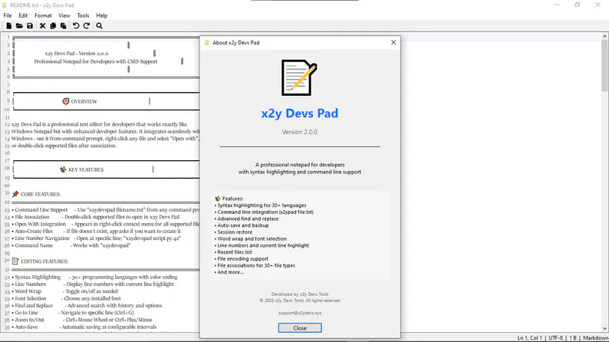
Task: Click the notepad-and-pencil logo in About dialog
Action: click(x=299, y=77)
